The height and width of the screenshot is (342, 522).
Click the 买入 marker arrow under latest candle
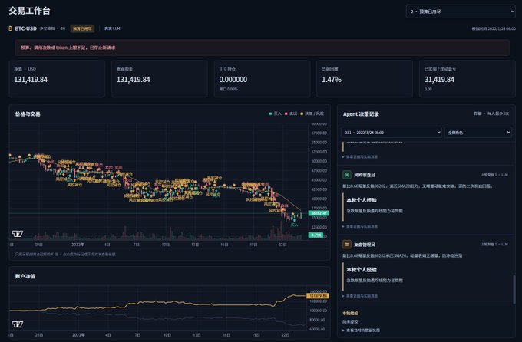pos(294,220)
